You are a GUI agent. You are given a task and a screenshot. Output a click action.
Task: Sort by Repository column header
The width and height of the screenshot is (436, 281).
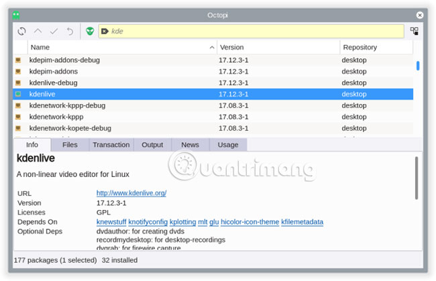[x=376, y=47]
